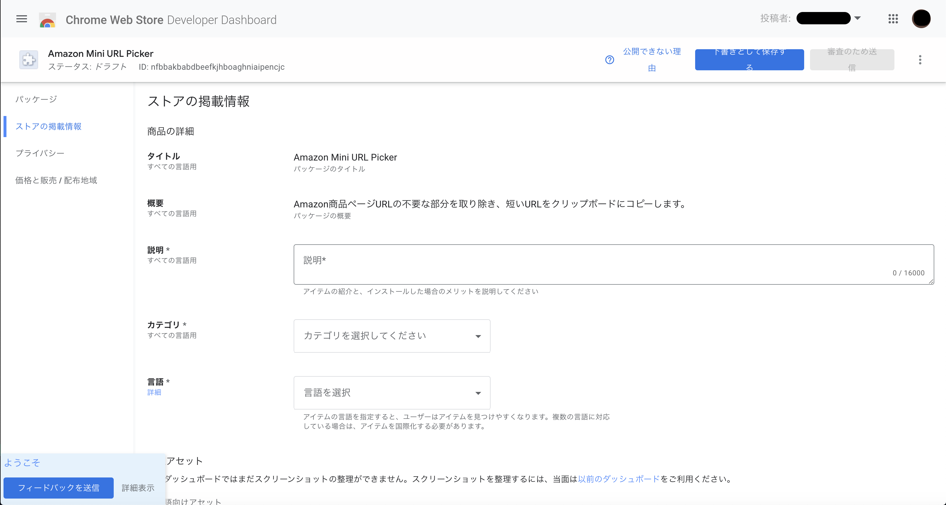This screenshot has height=505, width=946.
Task: Click the Chrome Web Store logo
Action: click(x=47, y=20)
